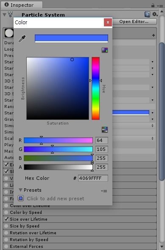Viewport: 165px width, 250px height.
Task: Click the Inspector vertical scrollbar thumb
Action: point(162,111)
